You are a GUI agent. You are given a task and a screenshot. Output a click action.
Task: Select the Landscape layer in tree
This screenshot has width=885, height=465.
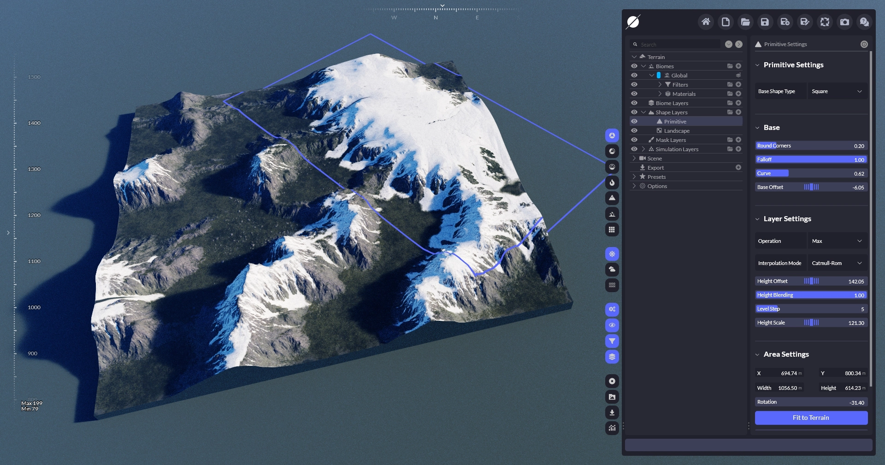click(x=676, y=131)
